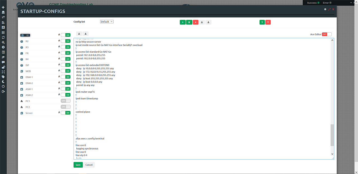Screen dimensions: 358x174
Task: Click the scroll down arrow of config text area
Action: [332, 154]
